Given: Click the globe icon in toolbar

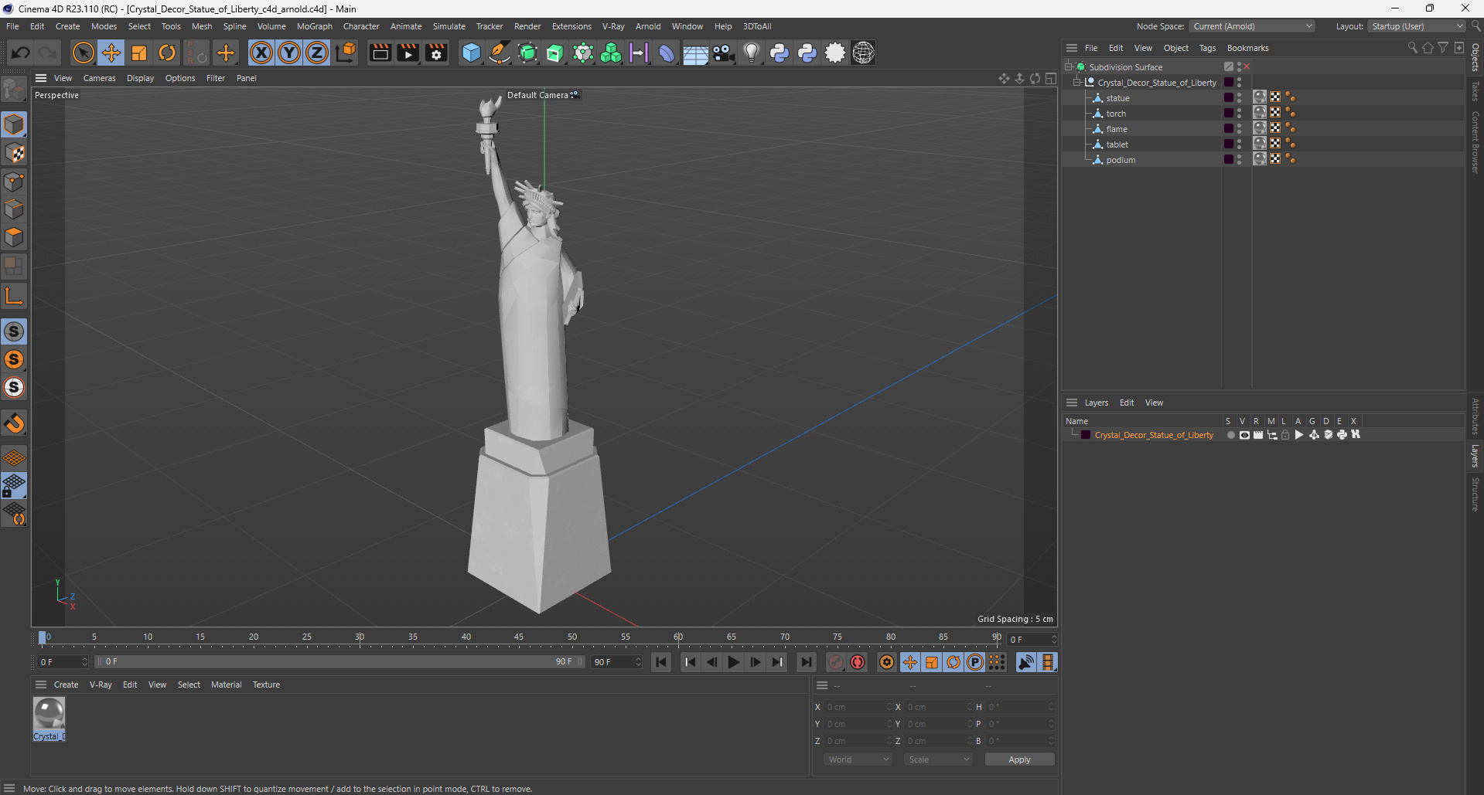Looking at the screenshot, I should coord(863,53).
